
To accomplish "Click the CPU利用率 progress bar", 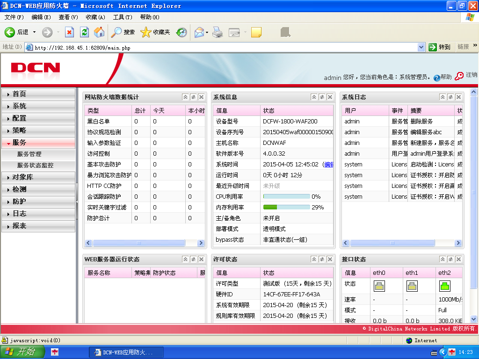I will pos(287,196).
